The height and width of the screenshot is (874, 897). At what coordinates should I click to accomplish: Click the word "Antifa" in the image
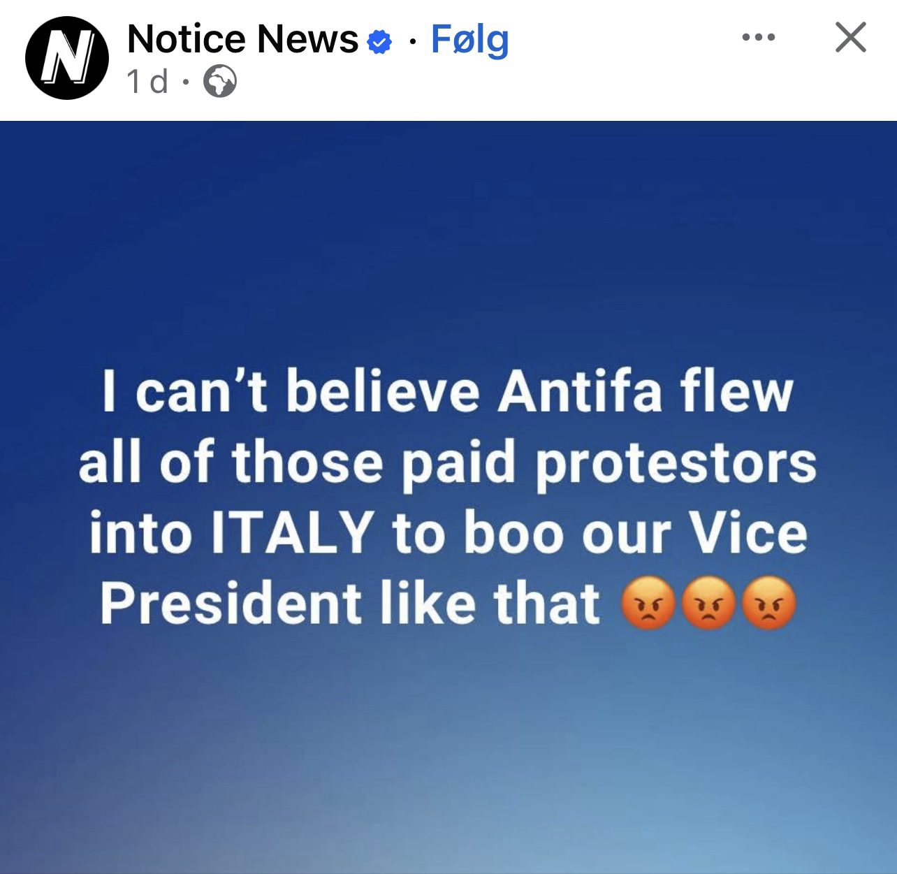[x=578, y=392]
